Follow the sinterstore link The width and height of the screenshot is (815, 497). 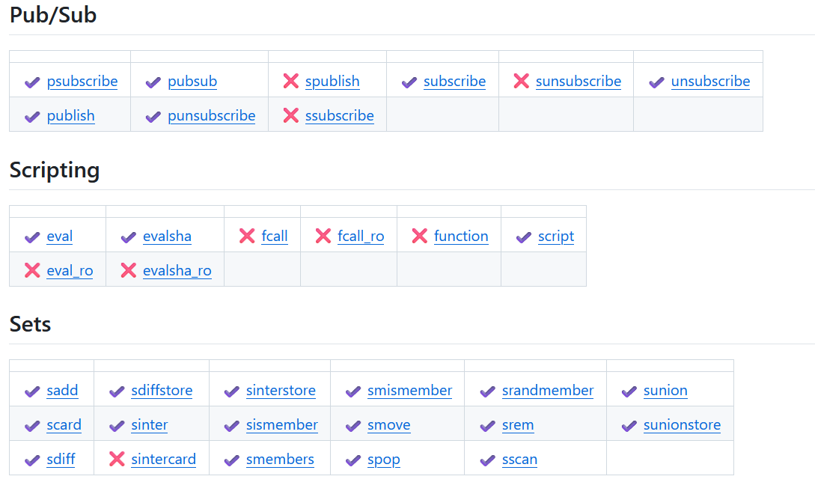281,391
